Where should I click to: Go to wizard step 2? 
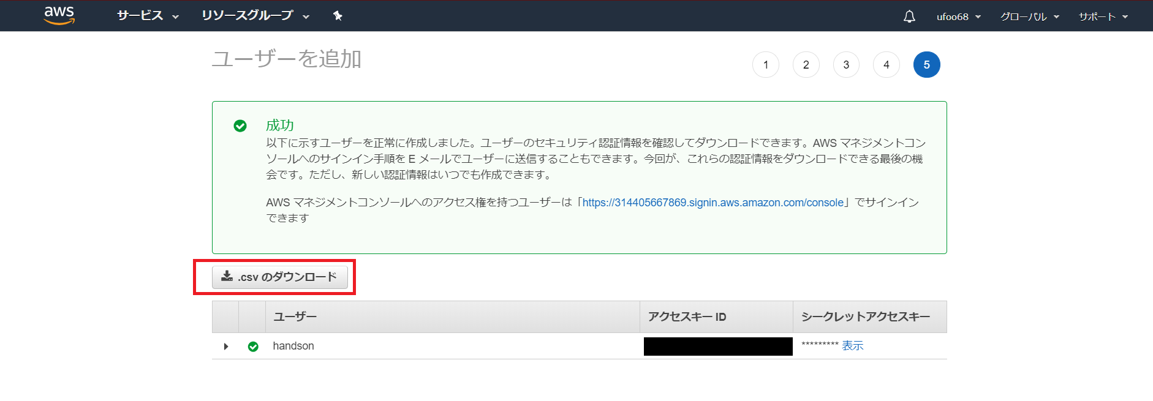[806, 65]
